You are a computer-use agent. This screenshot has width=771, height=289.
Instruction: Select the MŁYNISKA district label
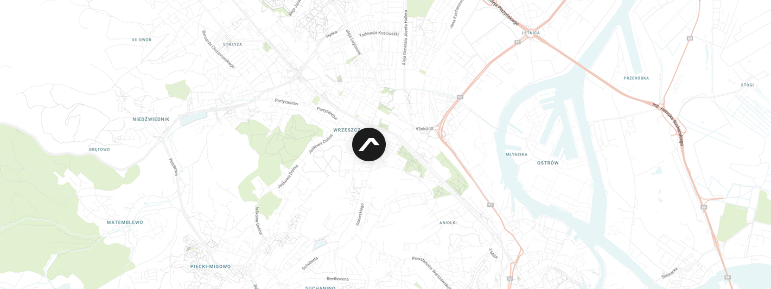[x=516, y=154]
